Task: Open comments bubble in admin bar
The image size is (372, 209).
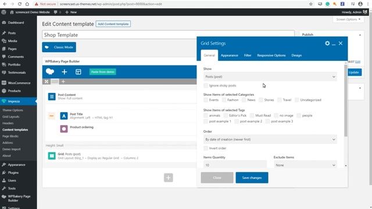Action: pyautogui.click(x=57, y=12)
